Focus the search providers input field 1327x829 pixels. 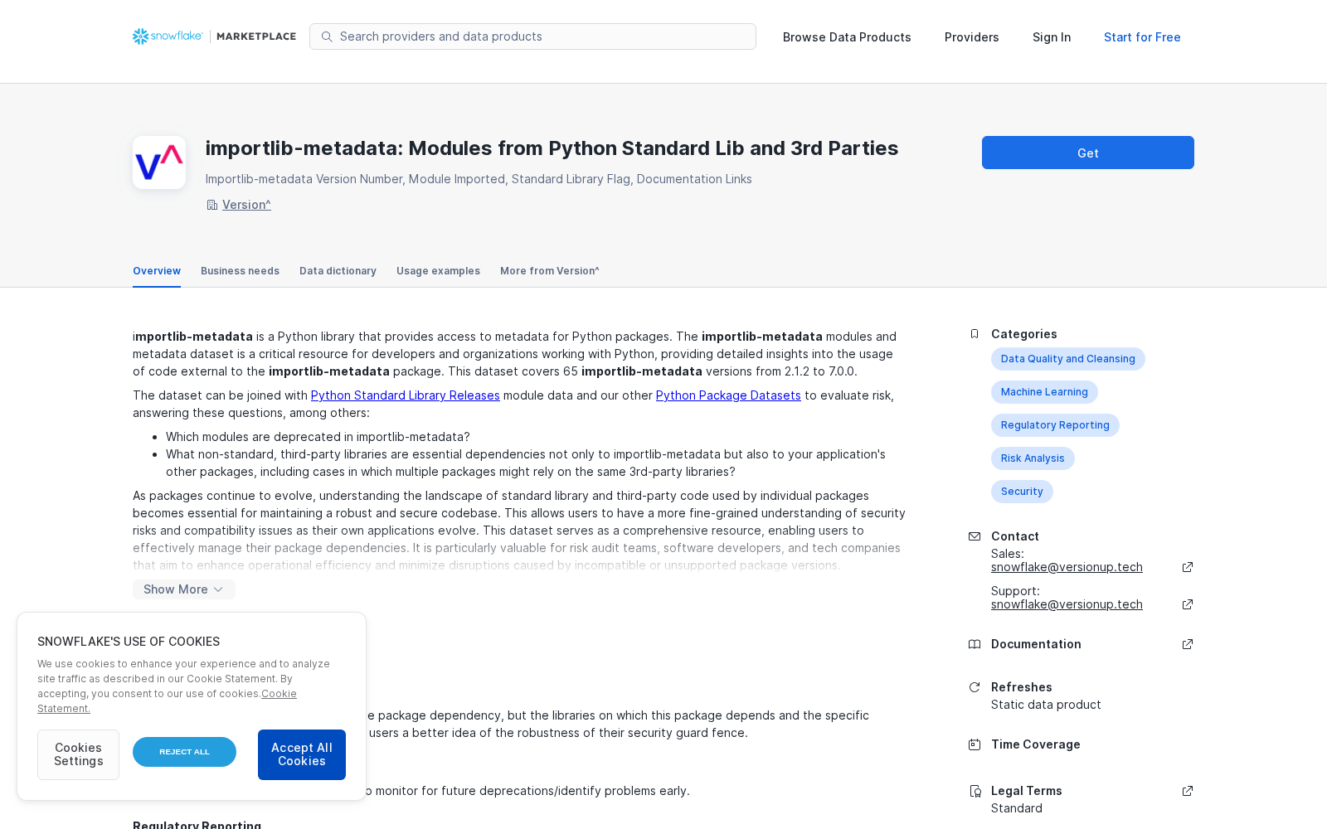(532, 36)
